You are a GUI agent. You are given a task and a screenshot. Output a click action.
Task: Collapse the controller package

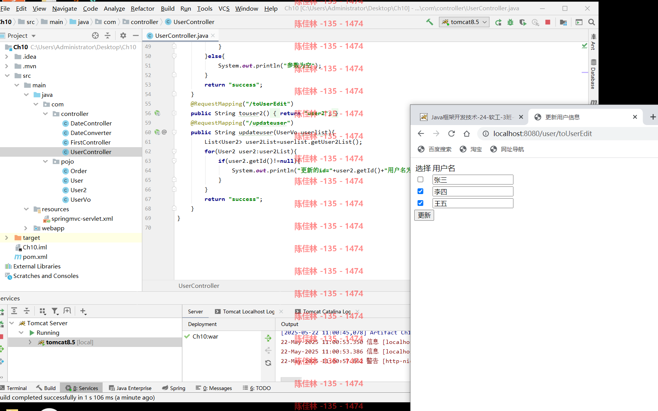coord(45,114)
